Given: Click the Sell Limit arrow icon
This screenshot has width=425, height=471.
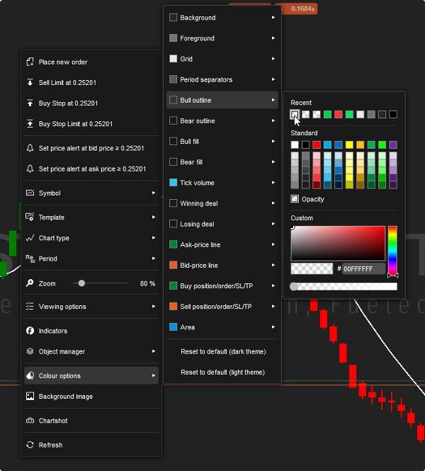Looking at the screenshot, I should pyautogui.click(x=30, y=82).
